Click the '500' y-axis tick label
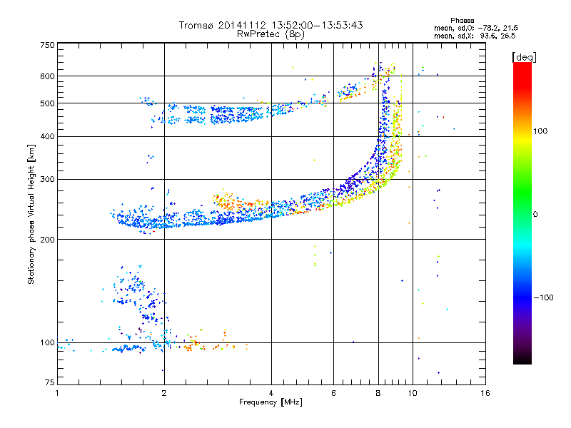 point(47,103)
